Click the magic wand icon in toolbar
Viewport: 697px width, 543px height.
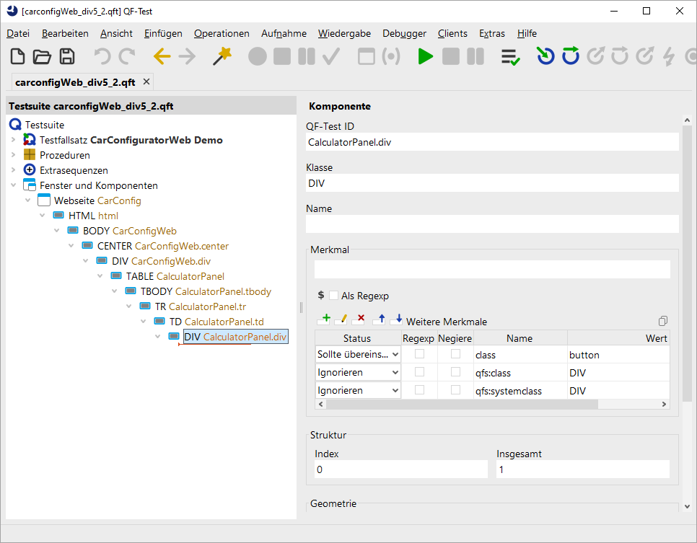[x=222, y=57]
